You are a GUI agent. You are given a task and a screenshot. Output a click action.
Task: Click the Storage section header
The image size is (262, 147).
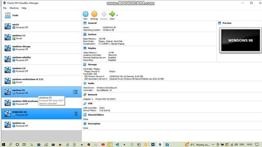92,65
